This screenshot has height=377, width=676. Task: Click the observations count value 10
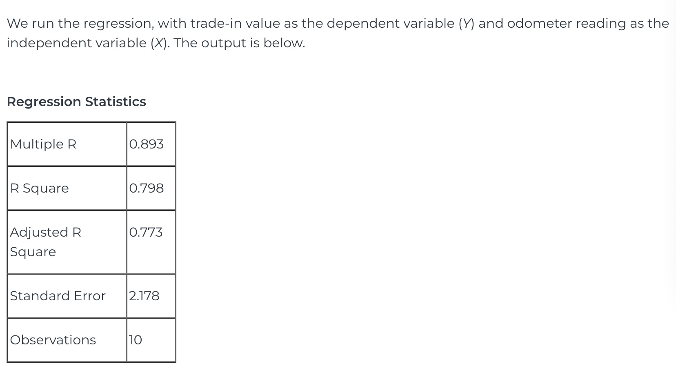(x=136, y=340)
